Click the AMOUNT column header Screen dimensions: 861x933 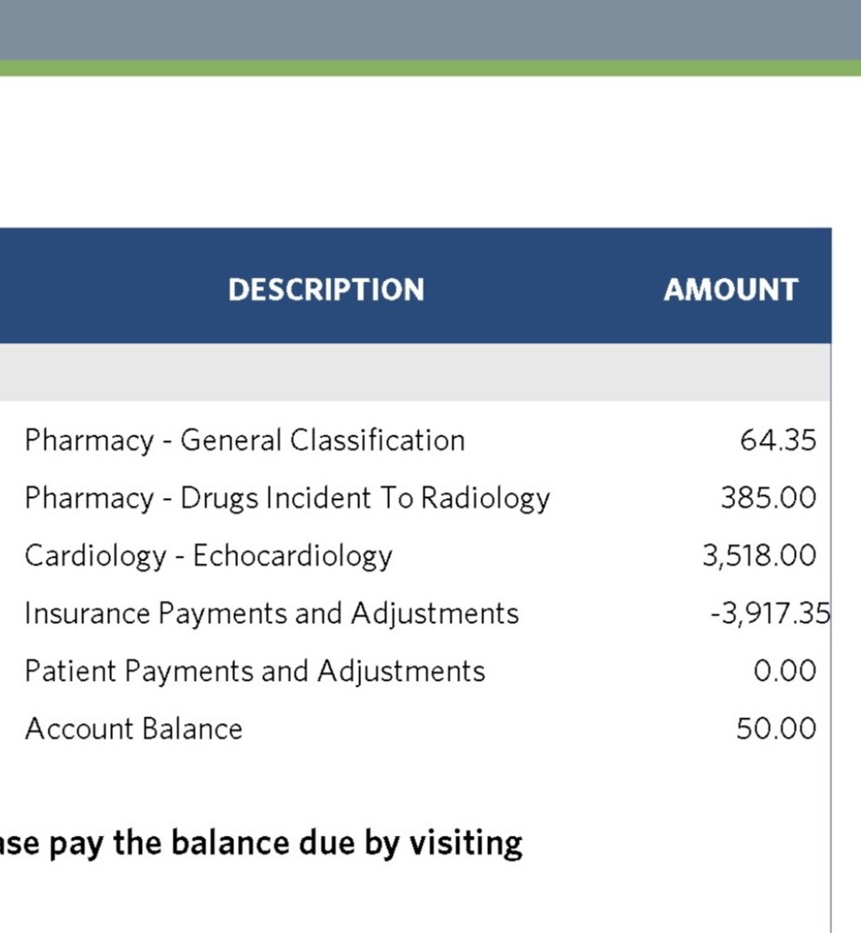pyautogui.click(x=730, y=289)
